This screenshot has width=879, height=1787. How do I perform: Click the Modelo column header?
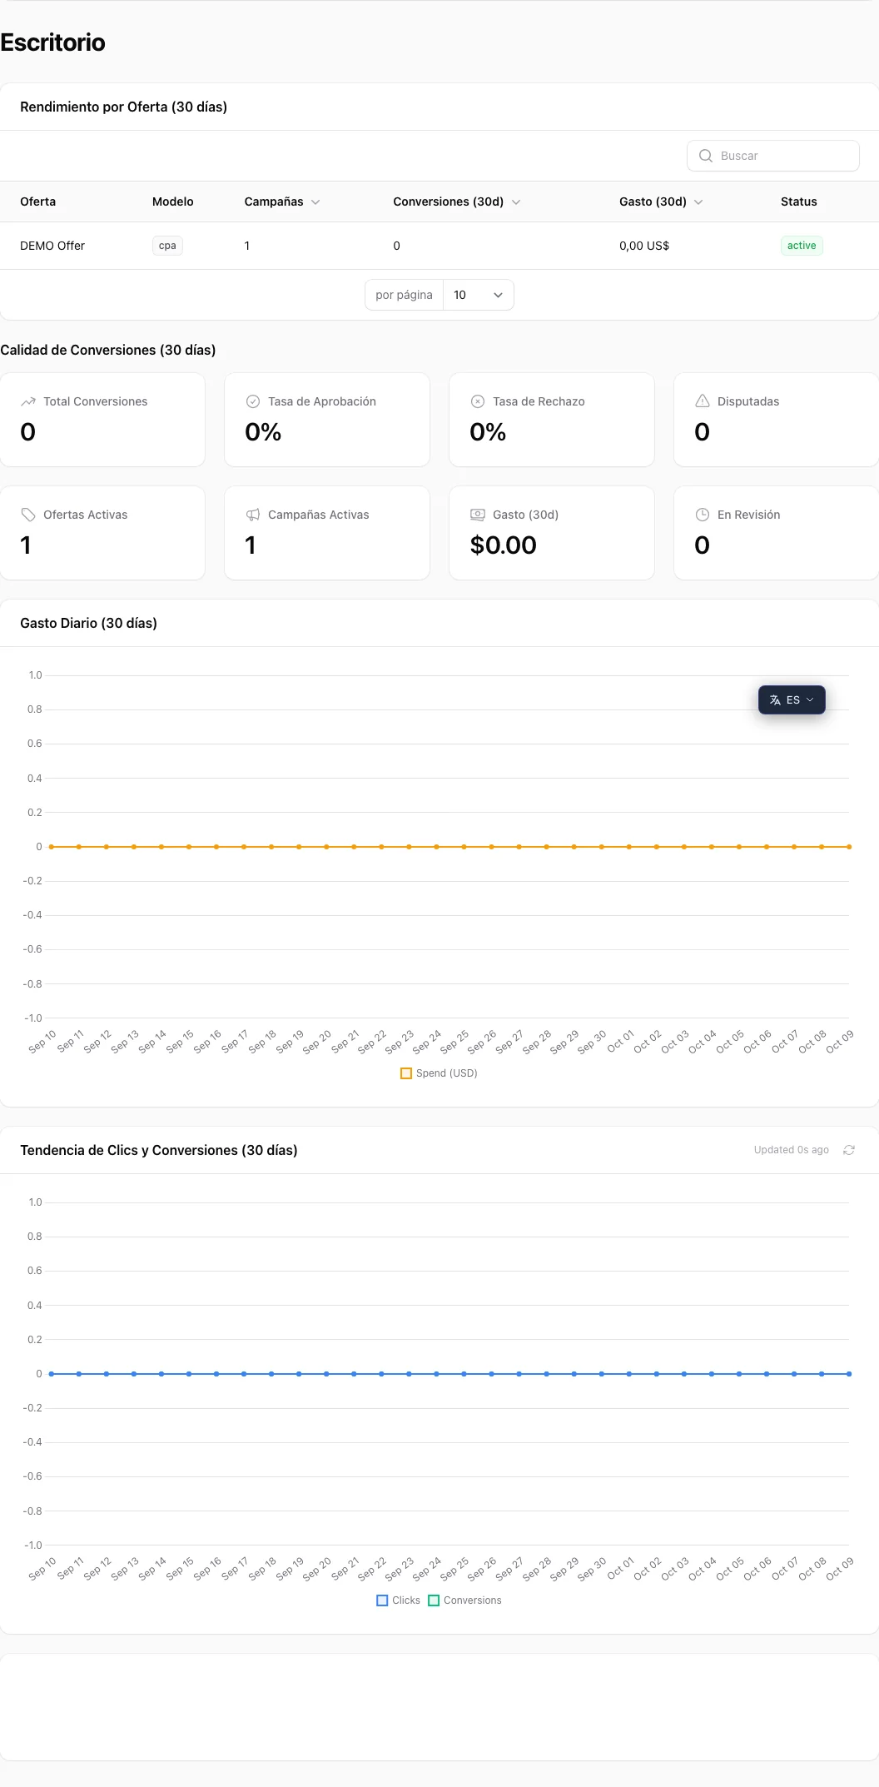[x=173, y=202]
